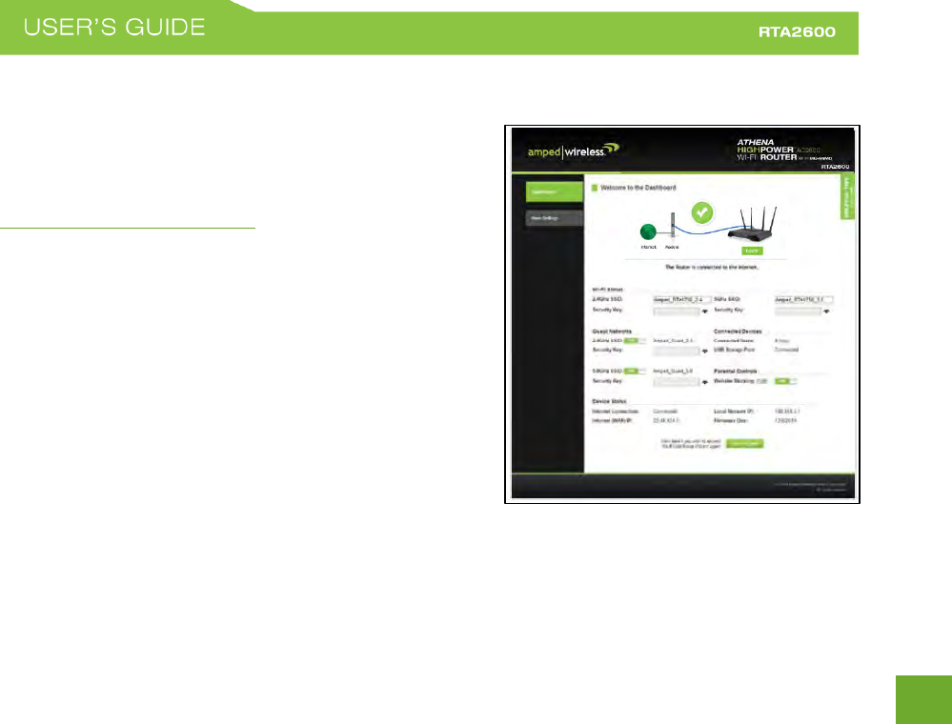Viewport: 952px width, 724px height.
Task: Click the Local Network IP value
Action: click(x=787, y=412)
